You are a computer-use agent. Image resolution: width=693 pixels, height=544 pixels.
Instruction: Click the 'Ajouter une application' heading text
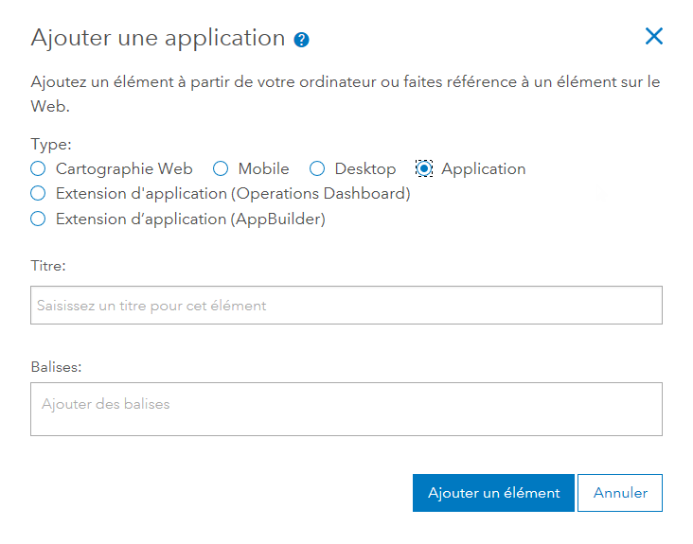pos(158,38)
